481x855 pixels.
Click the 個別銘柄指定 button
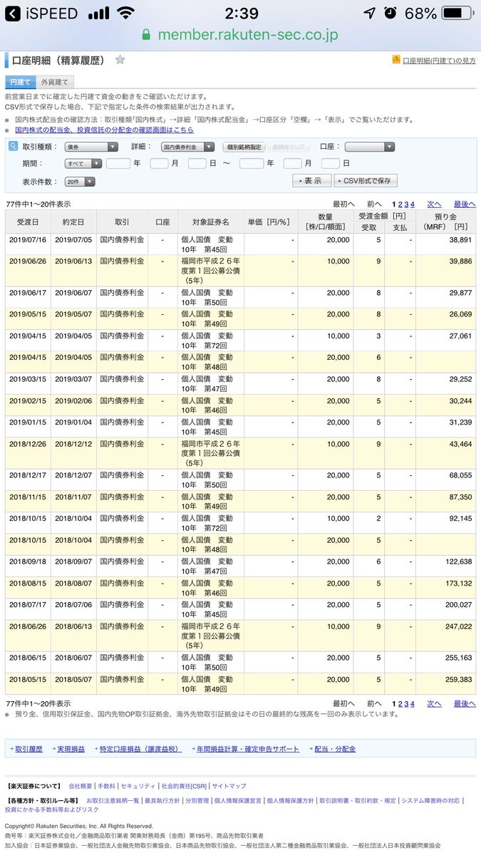(x=244, y=147)
